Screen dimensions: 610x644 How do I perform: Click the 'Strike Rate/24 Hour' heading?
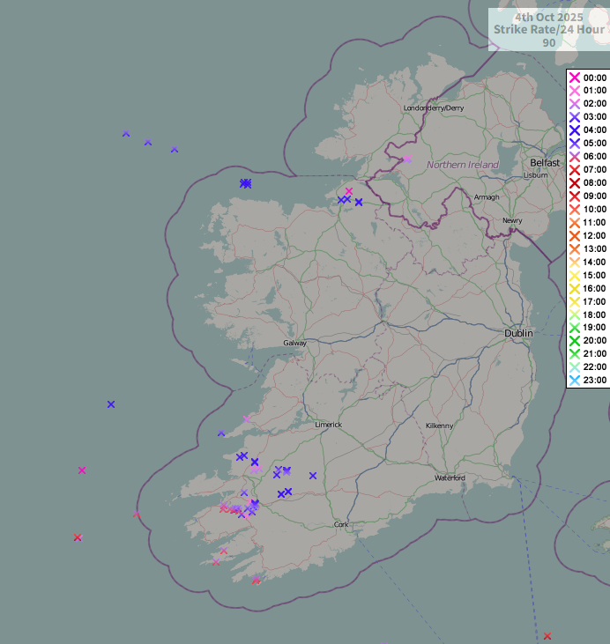point(549,30)
